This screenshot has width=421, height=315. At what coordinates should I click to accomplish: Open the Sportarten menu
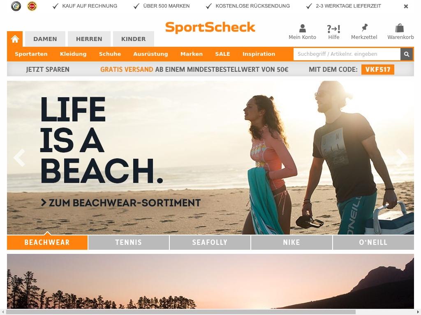coord(31,54)
